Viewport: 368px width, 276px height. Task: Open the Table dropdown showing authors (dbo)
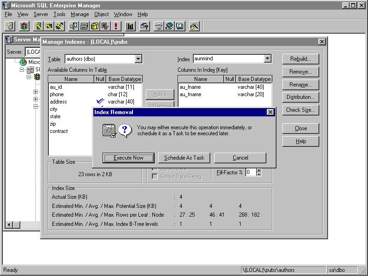[138, 59]
